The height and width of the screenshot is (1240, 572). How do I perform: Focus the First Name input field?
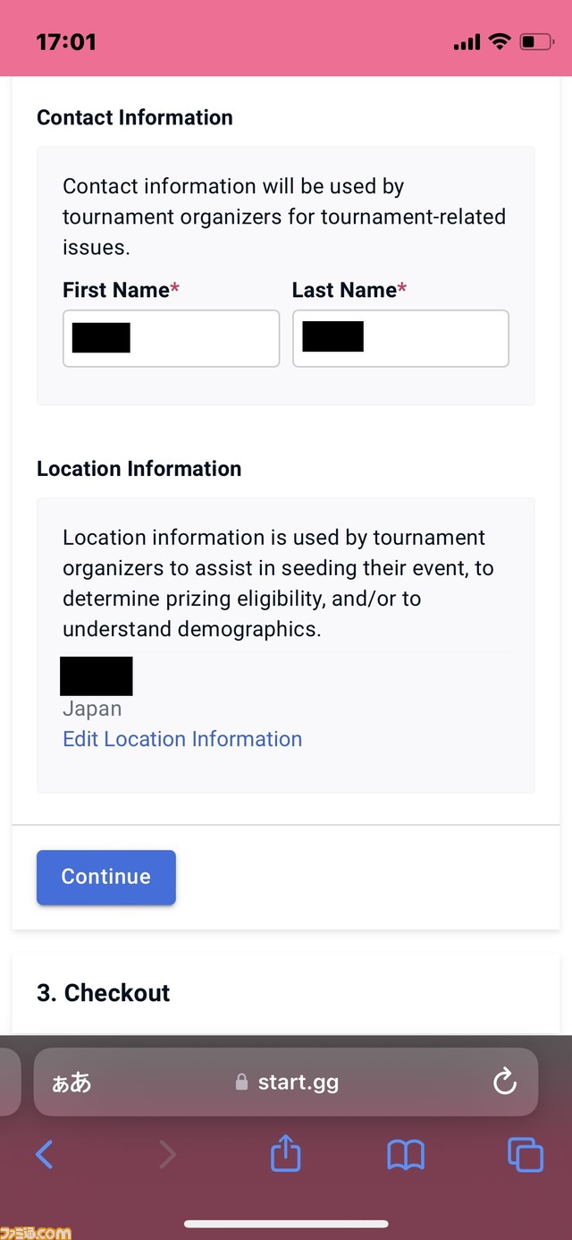pyautogui.click(x=171, y=338)
